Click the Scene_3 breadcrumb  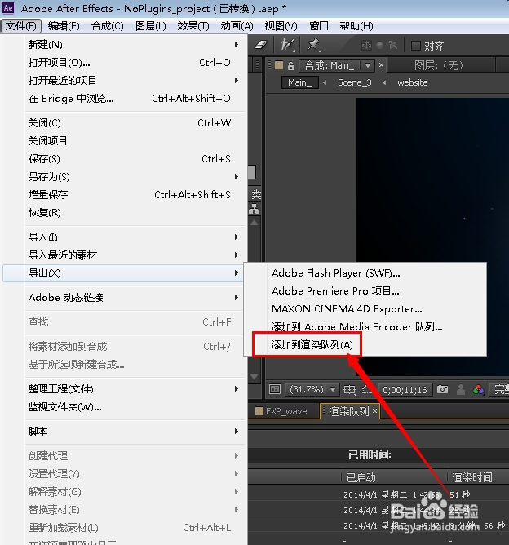tap(354, 82)
